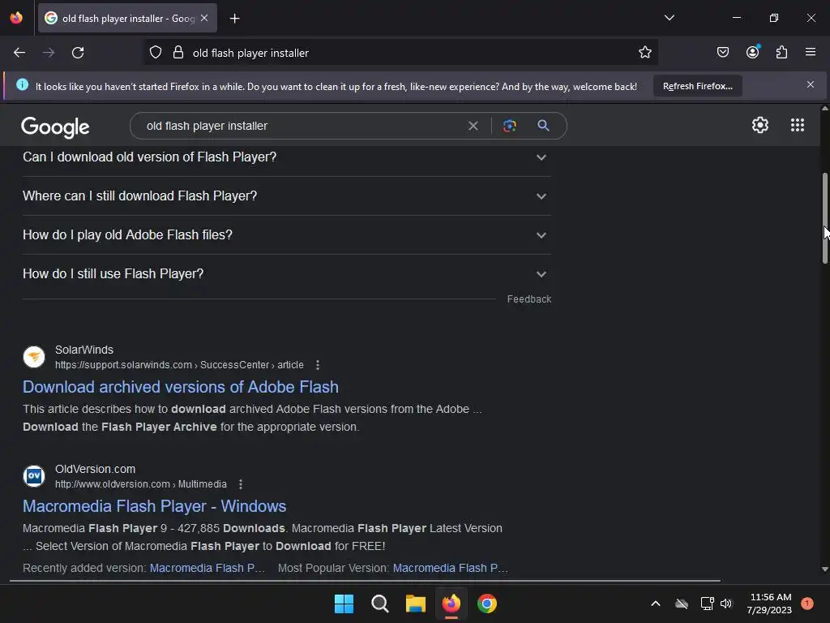Open clock and calendar 11:56 AM

pyautogui.click(x=770, y=604)
